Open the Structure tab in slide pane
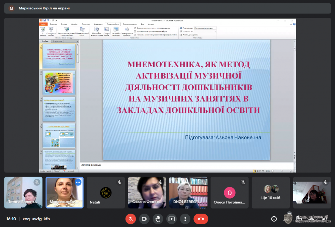Viewport: 335px width, 227px height. pos(57,41)
